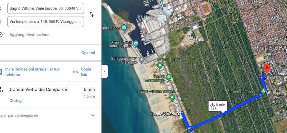
Task: Click link chain icon beside Copia link
Action: [x=76, y=72]
